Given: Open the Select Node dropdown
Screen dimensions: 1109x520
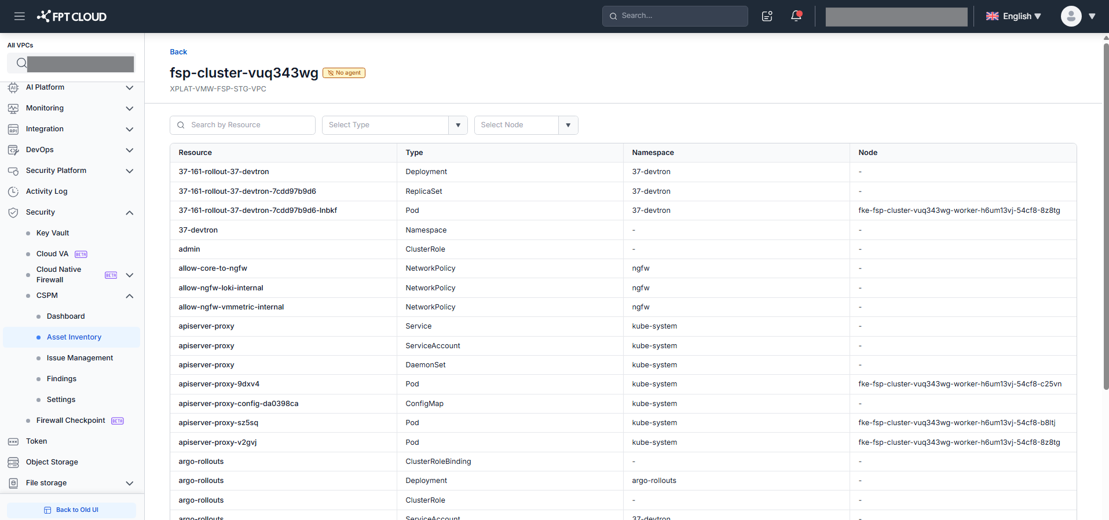Looking at the screenshot, I should 526,125.
